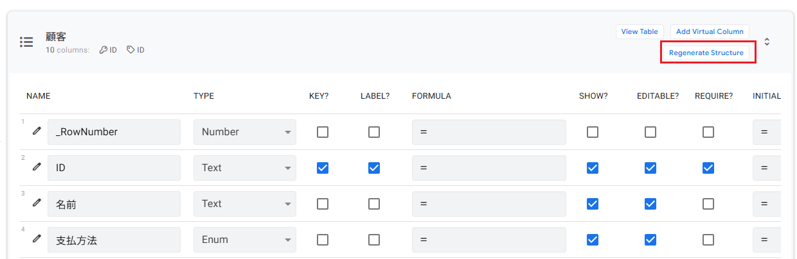The width and height of the screenshot is (797, 259).
Task: Click the key icon next to ID
Action: (x=103, y=49)
